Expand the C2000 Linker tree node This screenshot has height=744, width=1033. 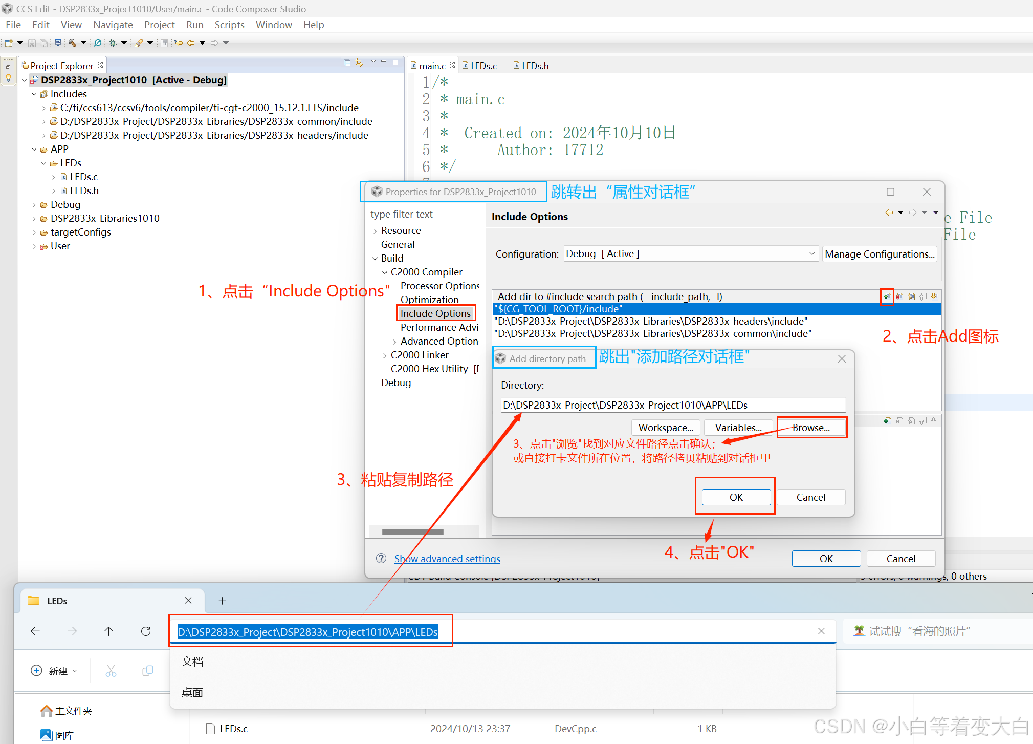tap(385, 355)
